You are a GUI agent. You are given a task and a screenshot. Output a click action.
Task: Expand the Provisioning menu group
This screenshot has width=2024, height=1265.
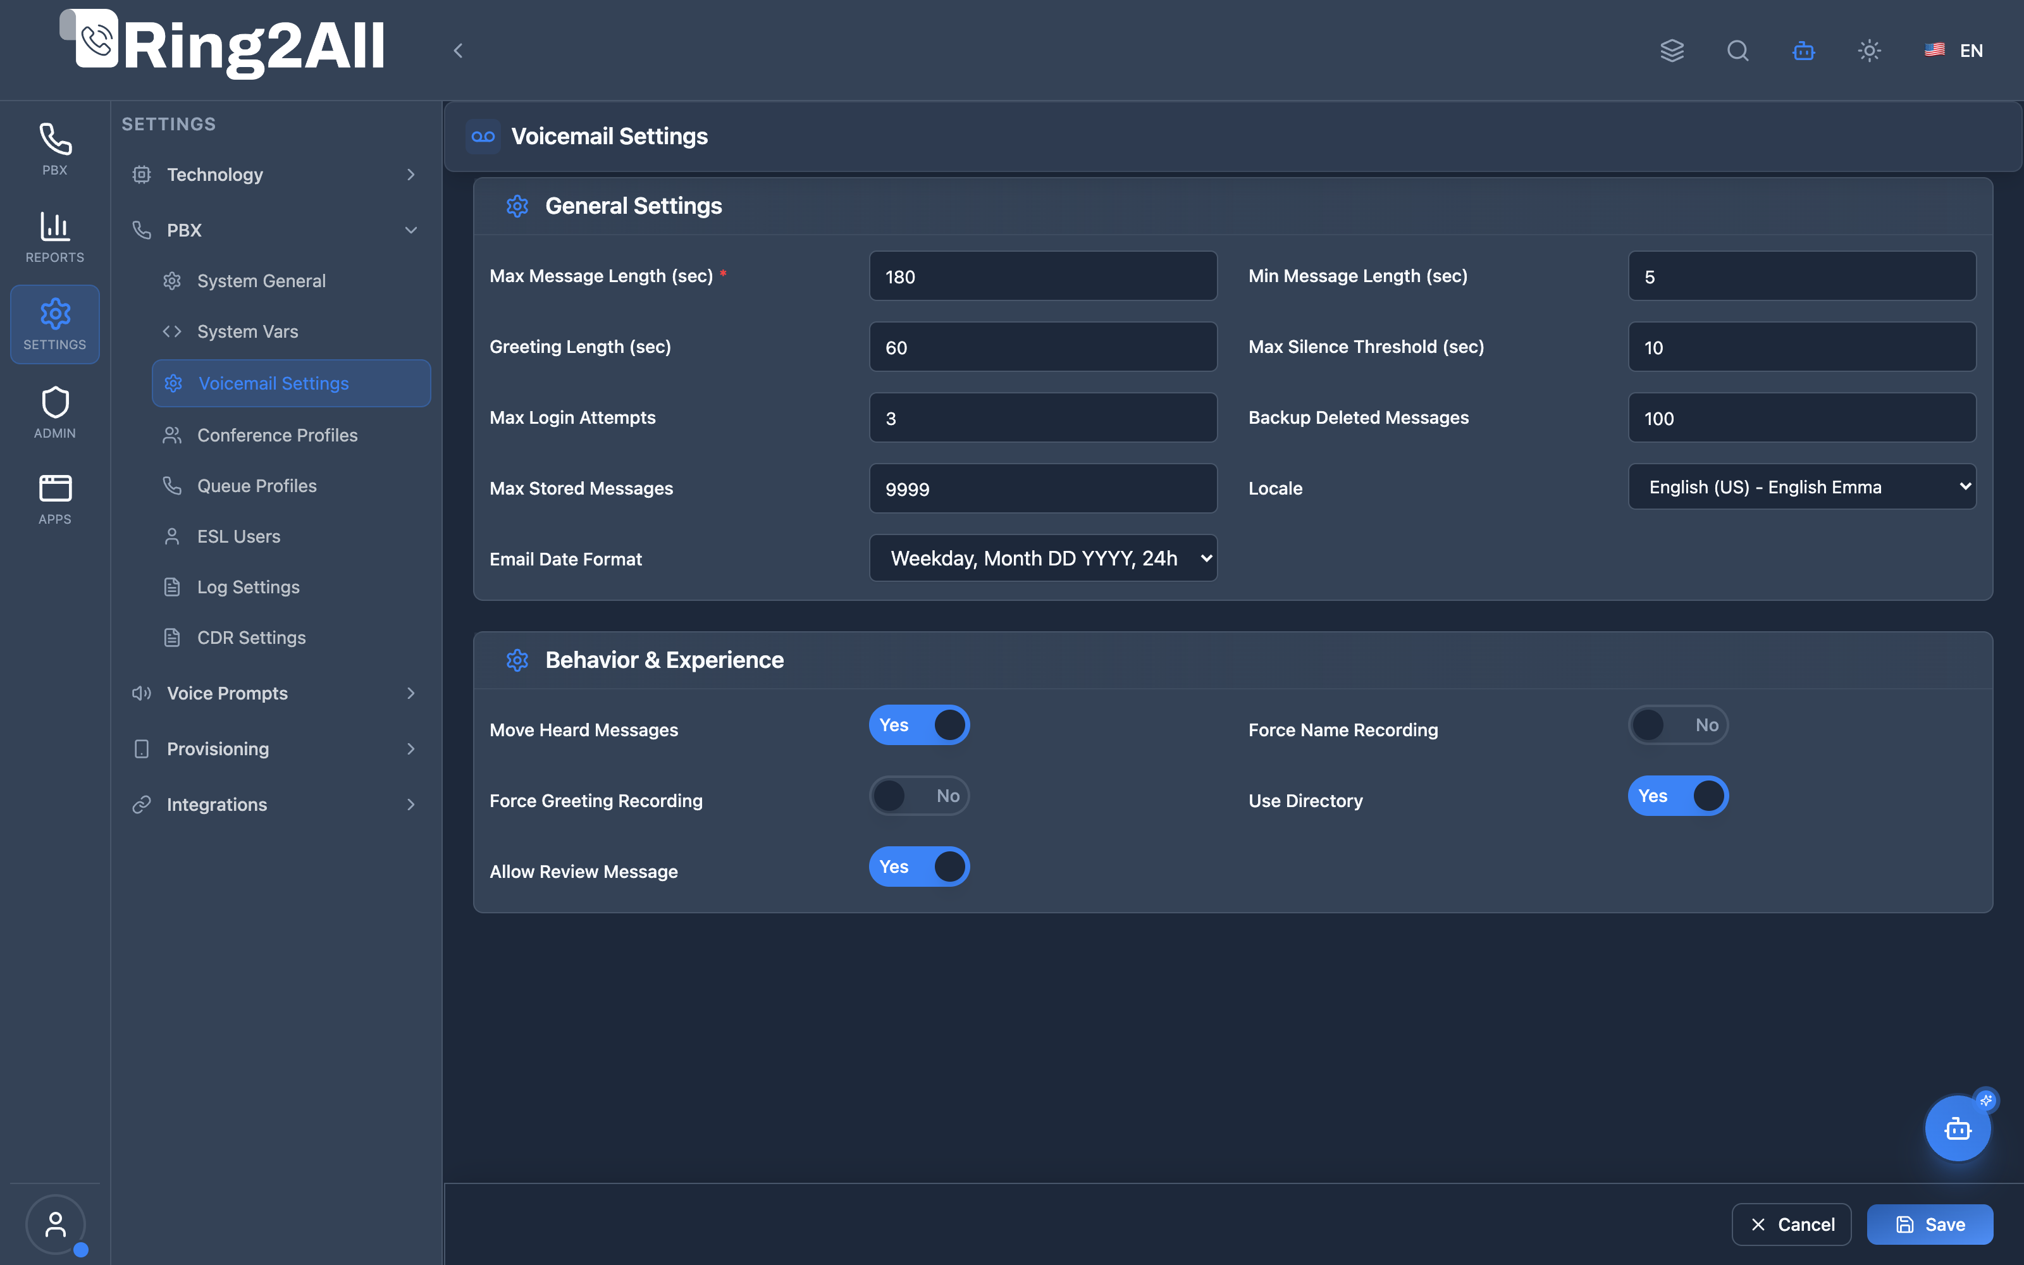(275, 749)
